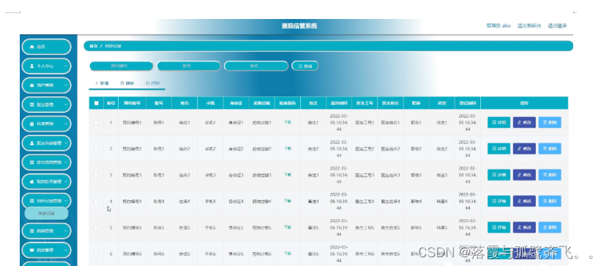
Task: Click the 查询 search magnifier button
Action: click(x=305, y=66)
